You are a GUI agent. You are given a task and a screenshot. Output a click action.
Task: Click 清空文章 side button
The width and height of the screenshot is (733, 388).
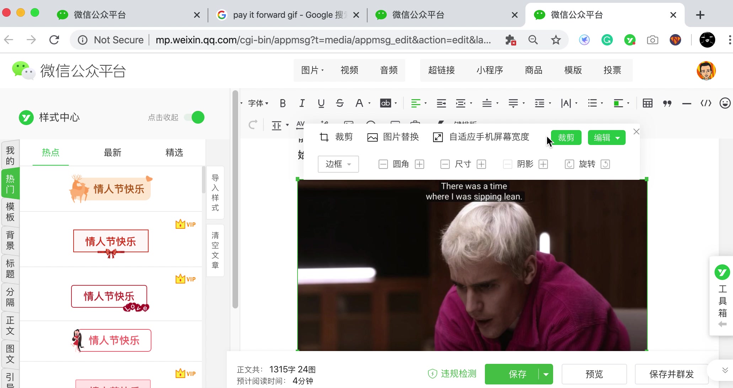point(215,250)
